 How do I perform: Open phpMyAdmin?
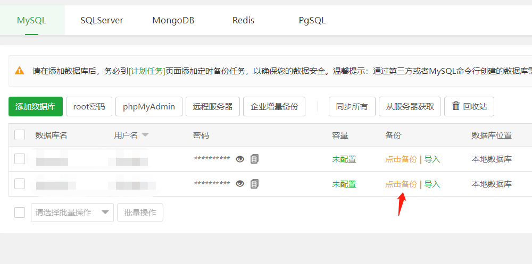click(149, 106)
